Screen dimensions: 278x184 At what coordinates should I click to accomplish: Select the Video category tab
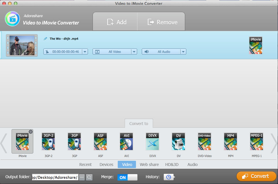127,165
